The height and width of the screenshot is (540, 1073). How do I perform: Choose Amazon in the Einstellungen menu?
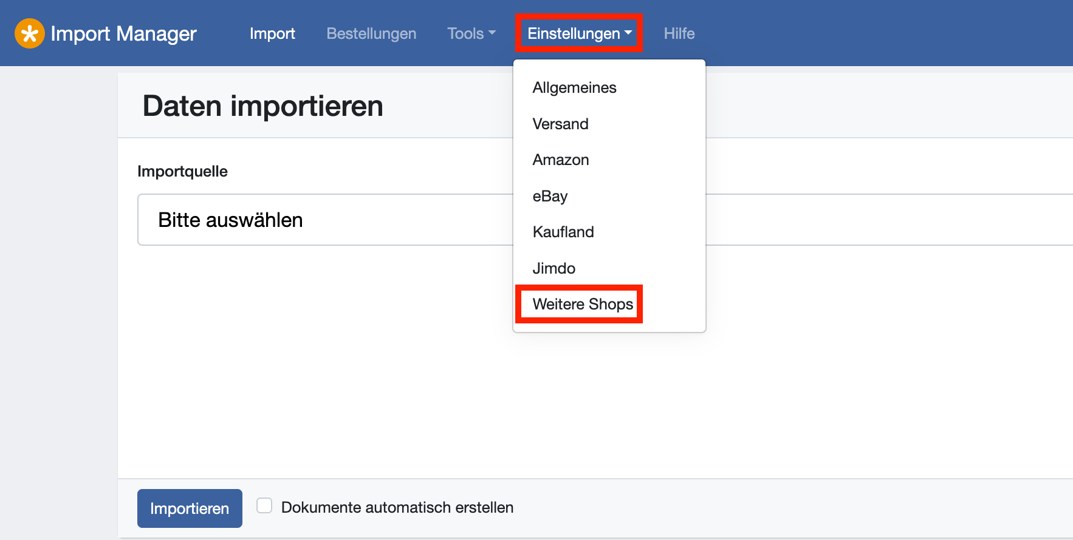561,160
